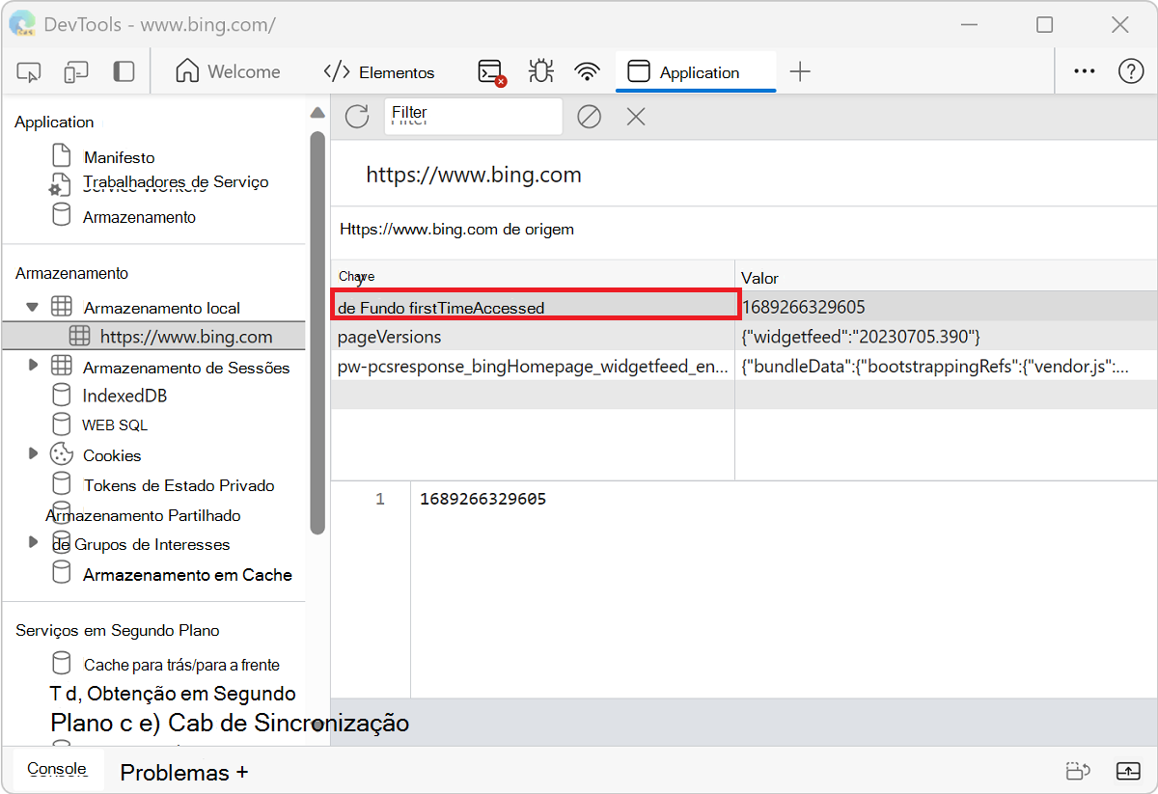Open the network conditions wifi icon
Viewport: 1158px width, 794px height.
pyautogui.click(x=587, y=70)
